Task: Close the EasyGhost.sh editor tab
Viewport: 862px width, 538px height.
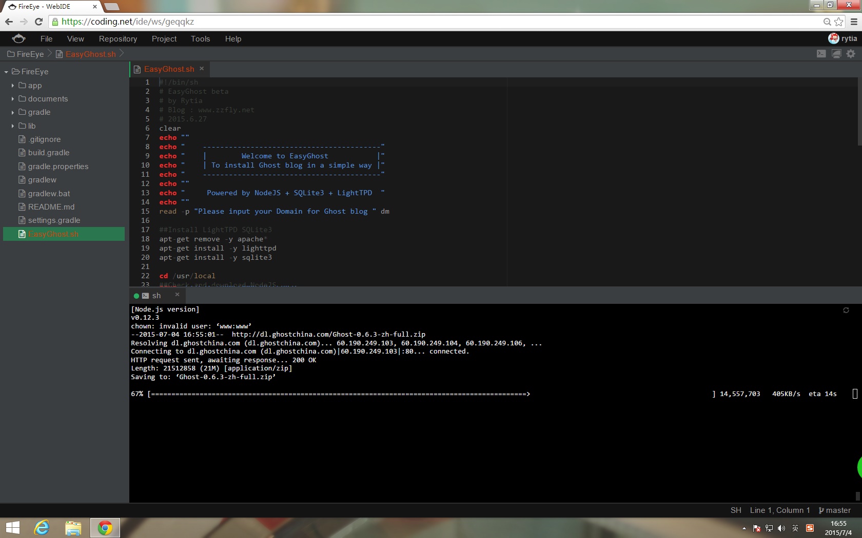Action: click(x=202, y=69)
